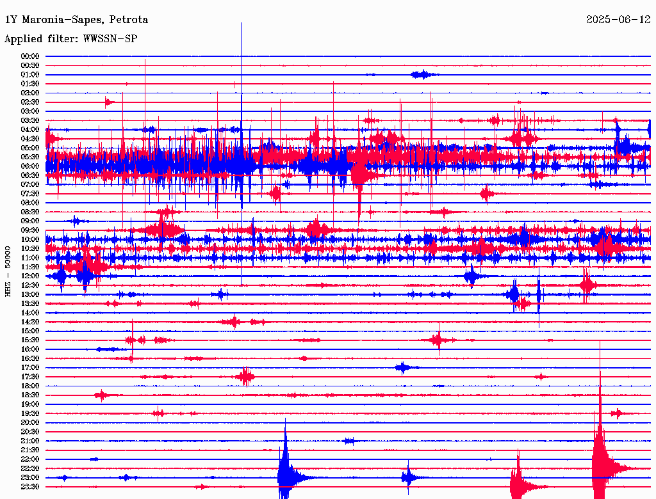Screen dimensions: 656x499
Task: Click the 04:00 time label
Action: click(30, 130)
